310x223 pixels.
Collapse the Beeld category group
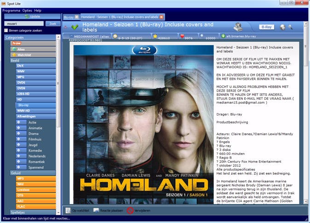(33, 61)
